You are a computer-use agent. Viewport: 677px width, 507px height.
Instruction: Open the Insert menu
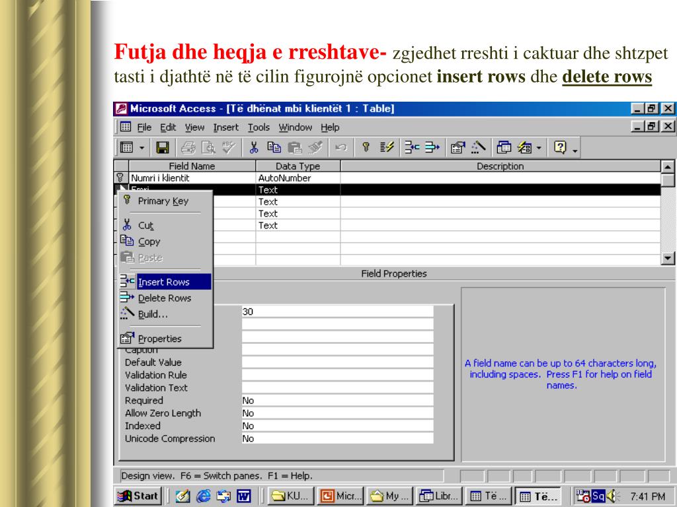(x=226, y=127)
